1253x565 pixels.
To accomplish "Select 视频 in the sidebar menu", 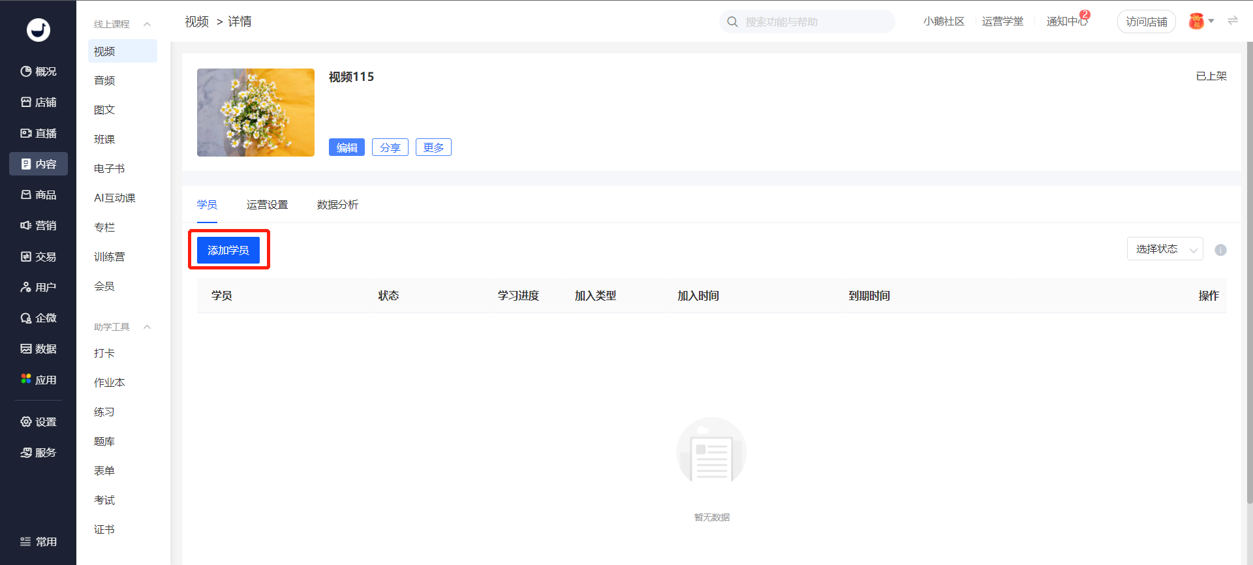I will 123,51.
